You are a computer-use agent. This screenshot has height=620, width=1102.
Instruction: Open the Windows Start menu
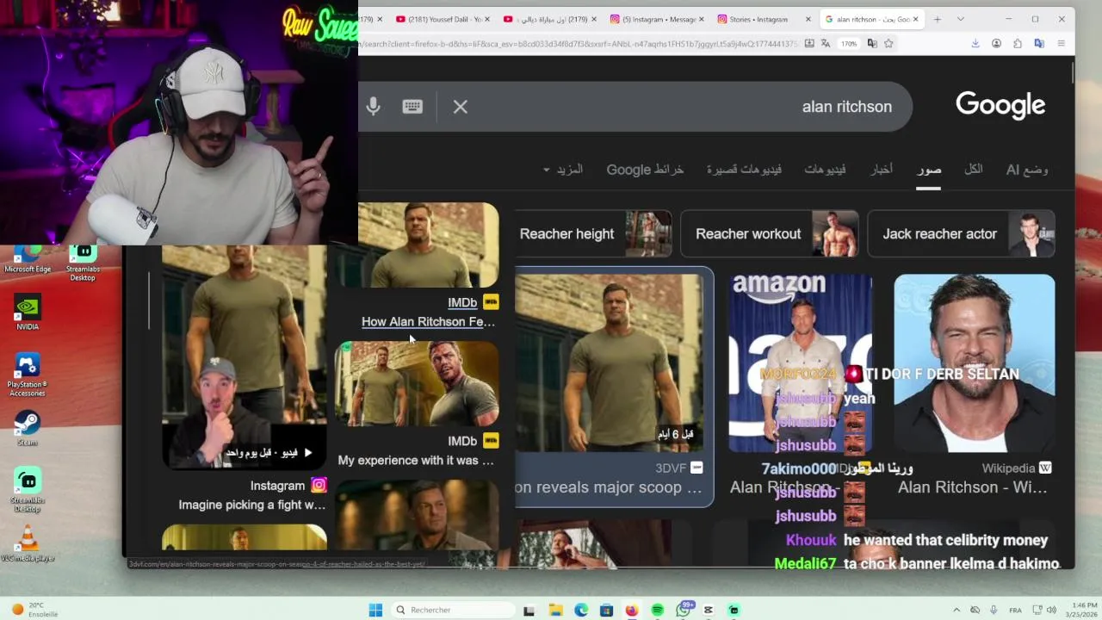point(375,610)
